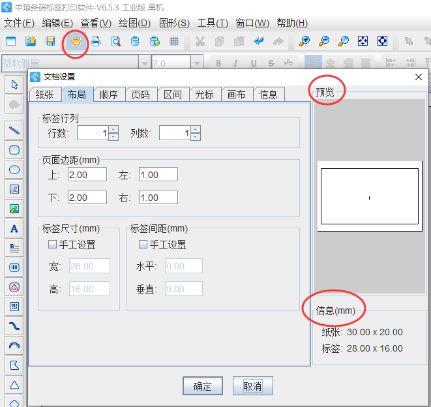The height and width of the screenshot is (407, 431).
Task: Decrease the column count with down arrow
Action: click(196, 137)
